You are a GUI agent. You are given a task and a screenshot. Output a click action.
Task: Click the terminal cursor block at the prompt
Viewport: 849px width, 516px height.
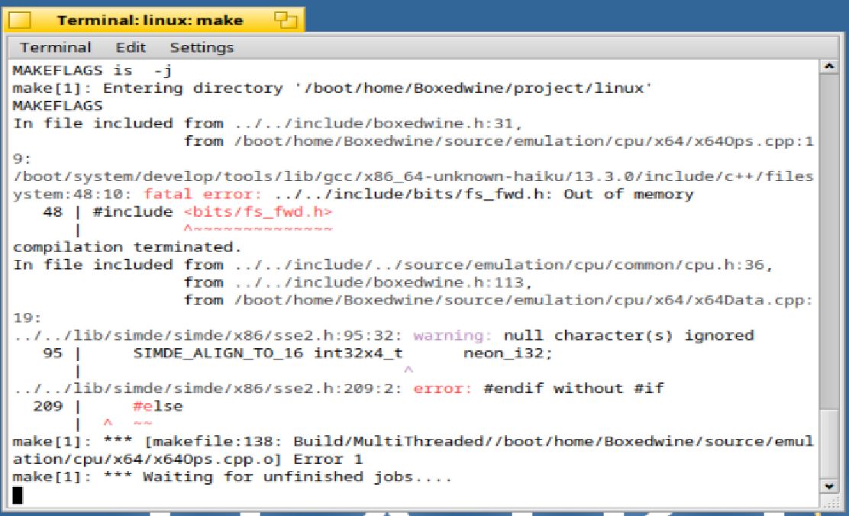(x=18, y=495)
